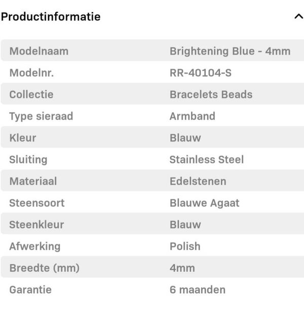Click the Kleur row label
The height and width of the screenshot is (315, 304).
tap(23, 137)
